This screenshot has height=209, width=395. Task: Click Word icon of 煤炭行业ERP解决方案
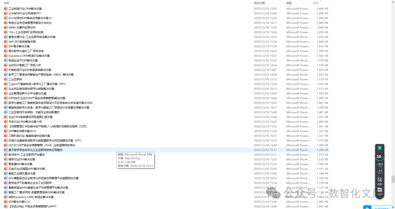(6, 159)
